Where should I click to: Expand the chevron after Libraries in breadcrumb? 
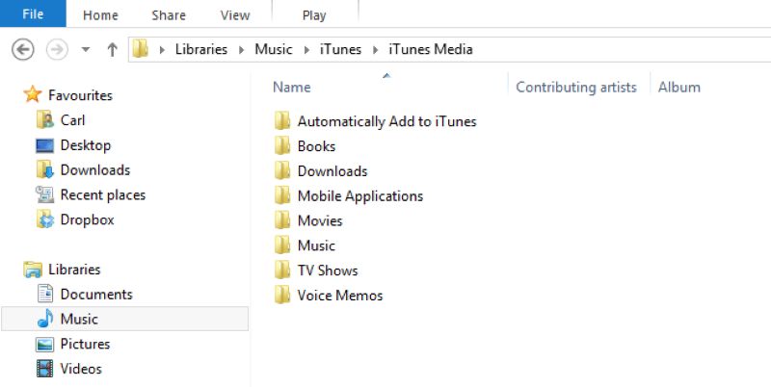click(241, 49)
